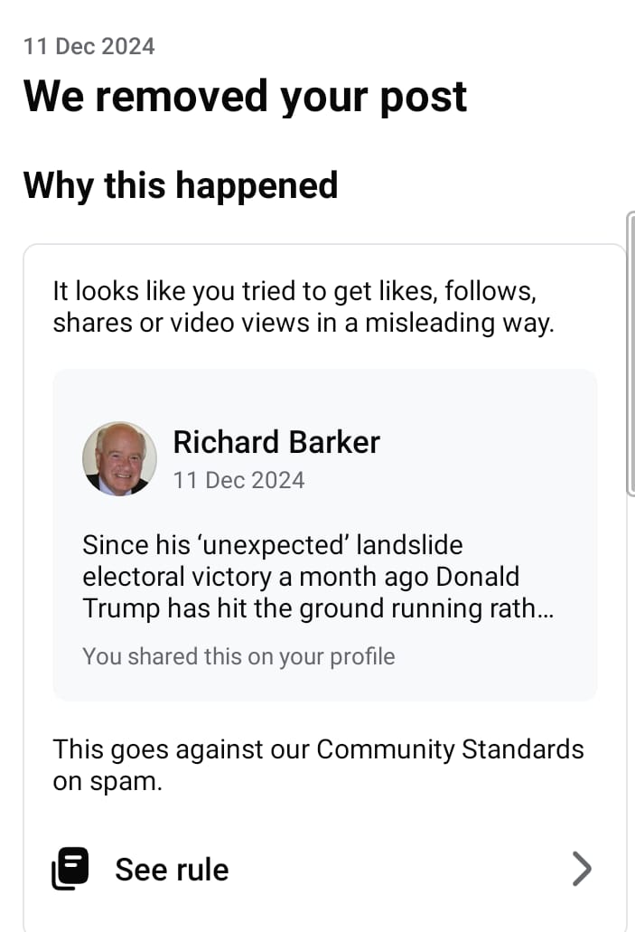Viewport: 635px width, 932px height.
Task: Click the words "Community Standards"
Action: tap(450, 749)
